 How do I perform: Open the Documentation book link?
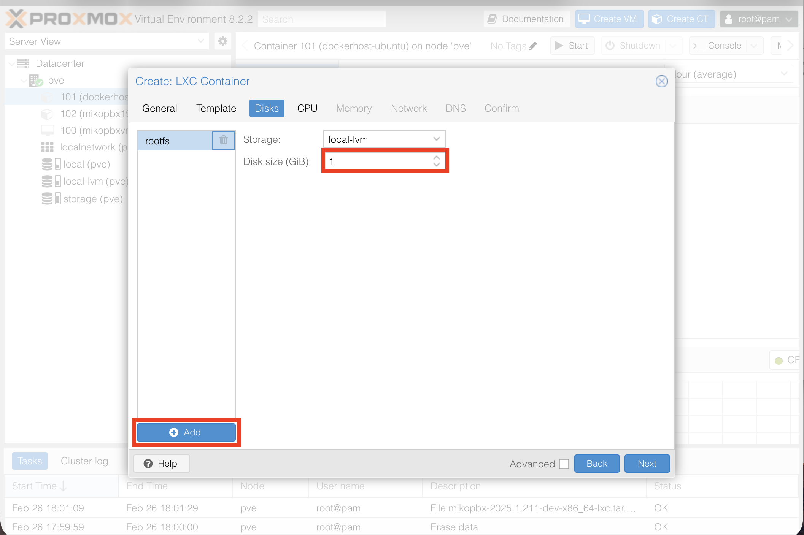526,19
